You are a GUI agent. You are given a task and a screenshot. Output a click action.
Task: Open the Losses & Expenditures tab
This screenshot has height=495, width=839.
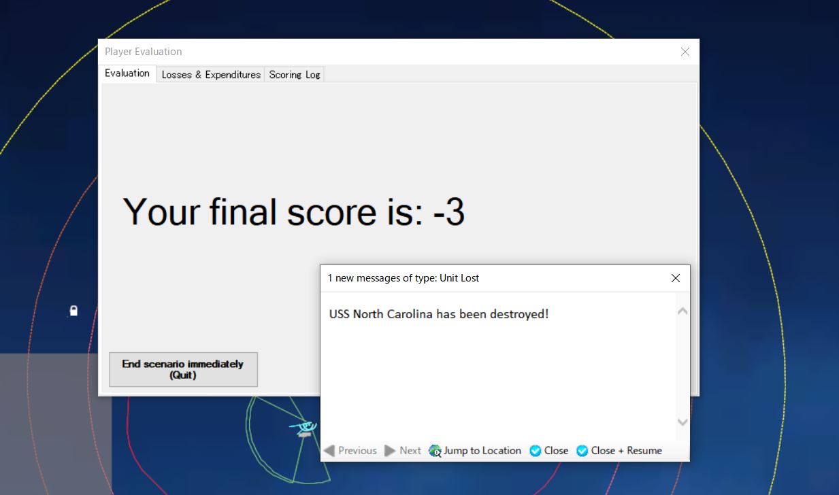[x=211, y=75]
